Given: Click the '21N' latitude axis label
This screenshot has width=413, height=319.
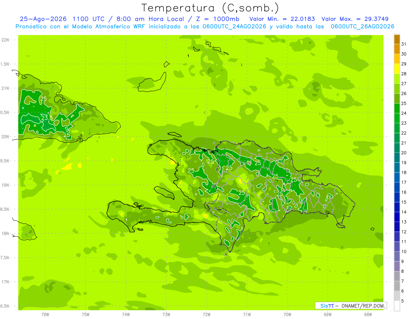Looking at the screenshot, I should 5,88.
